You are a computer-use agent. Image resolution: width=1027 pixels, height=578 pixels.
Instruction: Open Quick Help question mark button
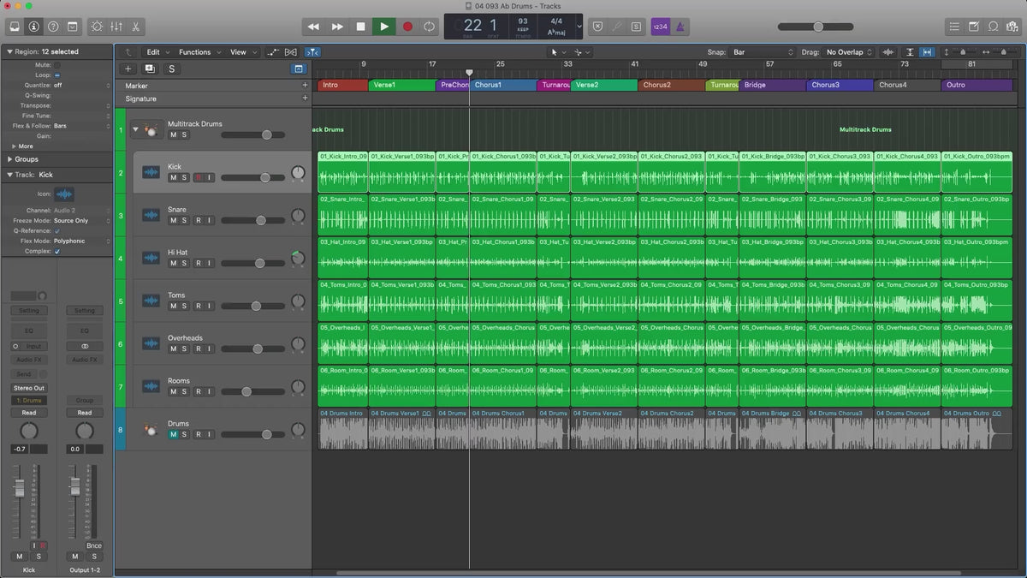(53, 27)
